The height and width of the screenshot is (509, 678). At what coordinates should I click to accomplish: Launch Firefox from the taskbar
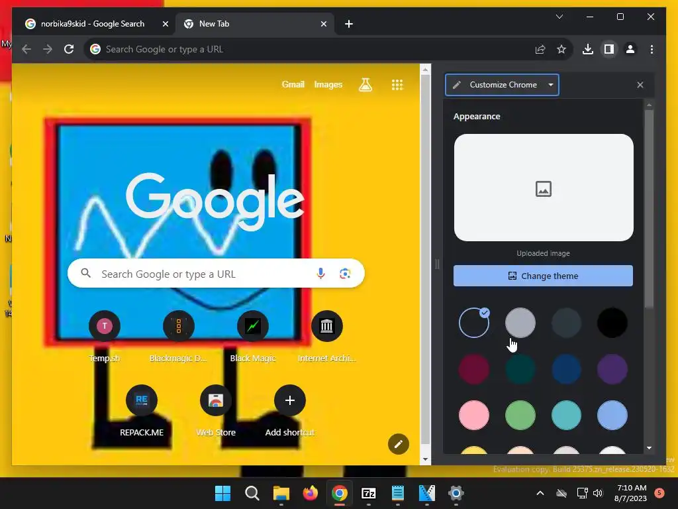(310, 493)
